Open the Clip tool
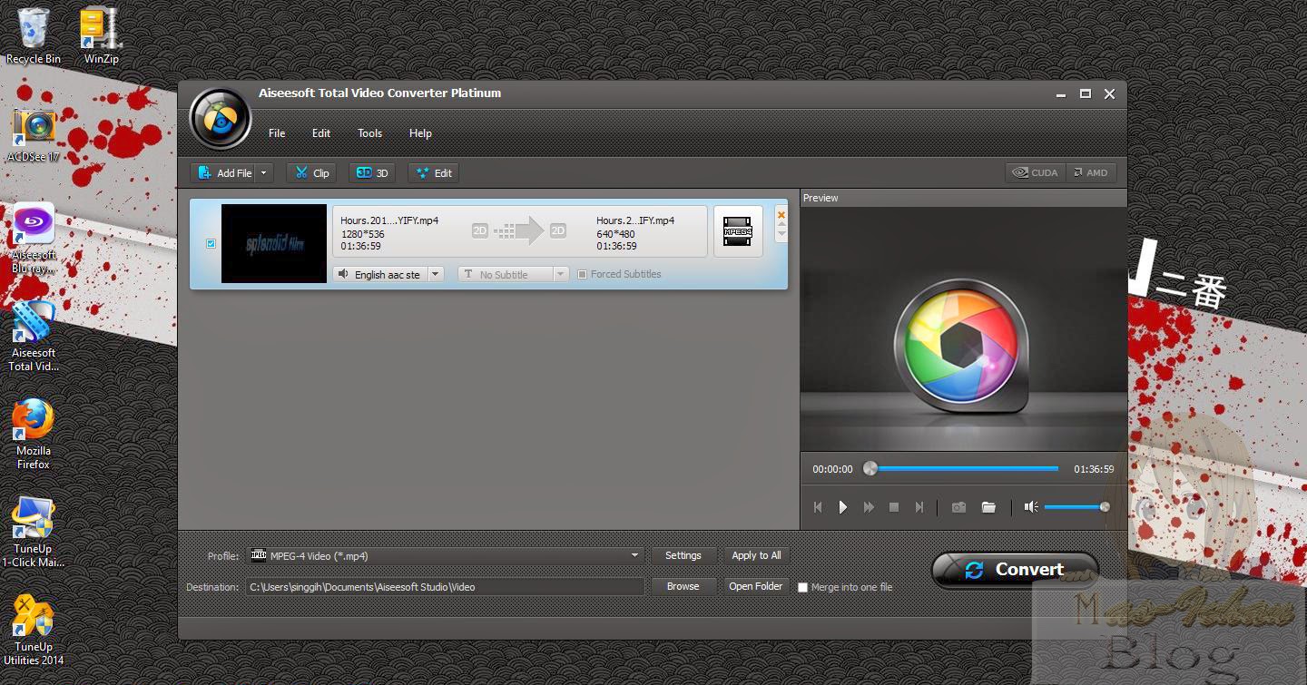Screen dimensions: 1307x685 pos(311,172)
